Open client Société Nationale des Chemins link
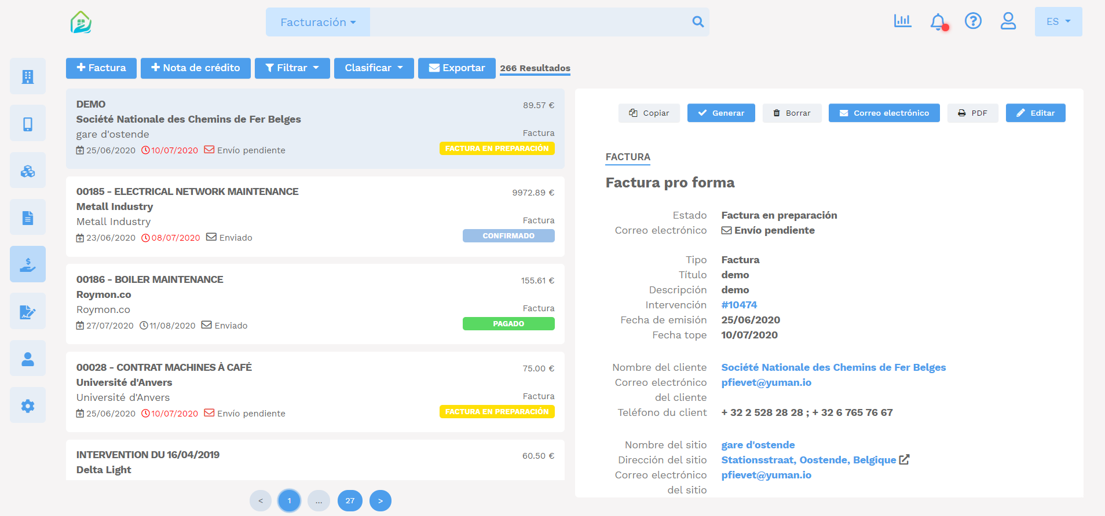 pos(833,367)
